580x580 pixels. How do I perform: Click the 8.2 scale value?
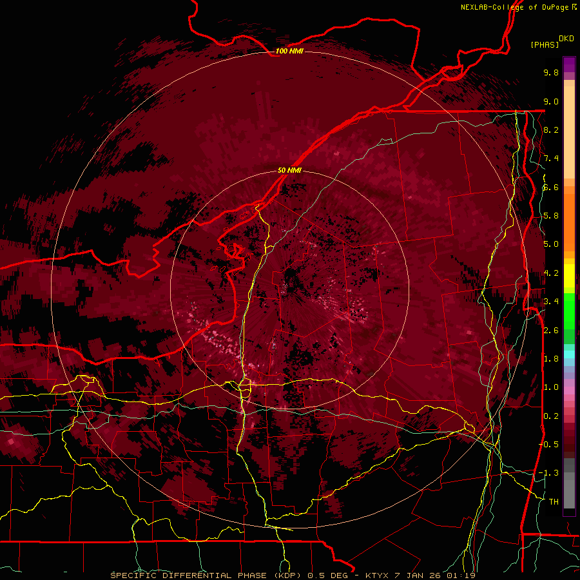pos(551,130)
